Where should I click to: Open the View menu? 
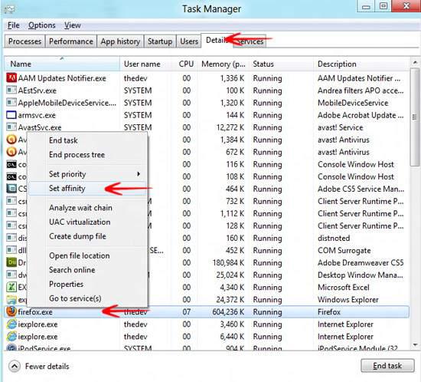[x=73, y=25]
